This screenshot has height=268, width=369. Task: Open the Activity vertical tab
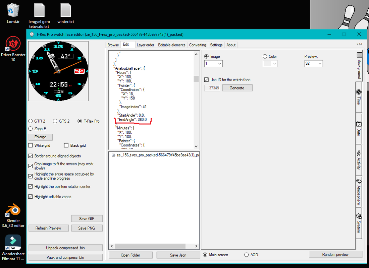[358, 160]
